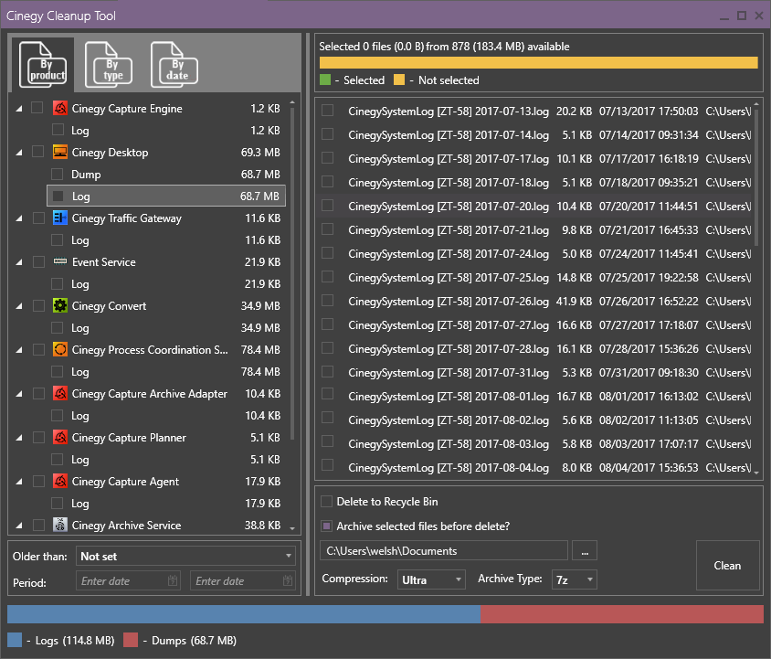Click the Event Service product icon
The height and width of the screenshot is (659, 771).
[60, 261]
